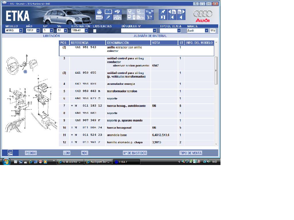This screenshot has height=220, width=294.
Task: Open the SG dropdown arrow
Action: coord(65,30)
